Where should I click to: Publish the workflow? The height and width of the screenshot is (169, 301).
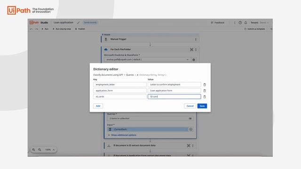click(80, 29)
